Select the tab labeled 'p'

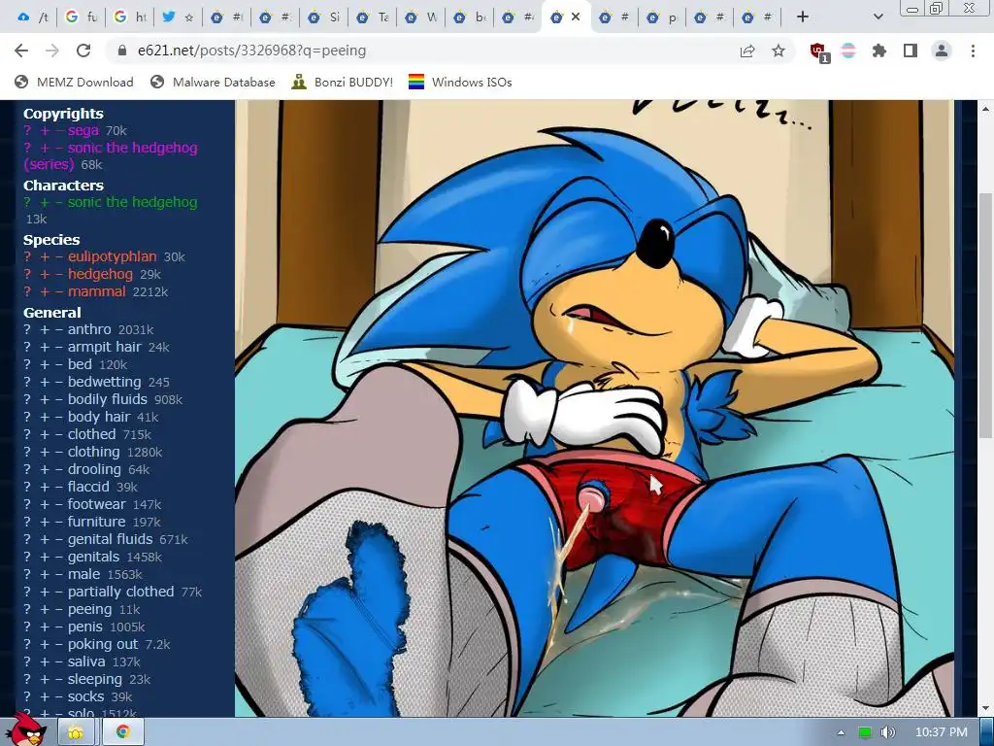(x=662, y=17)
